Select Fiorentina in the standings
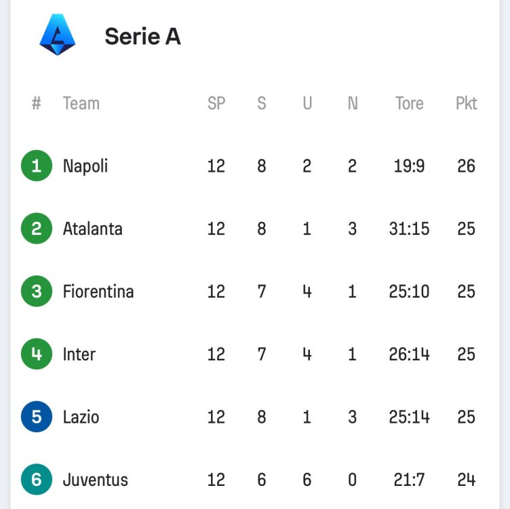510x509 pixels. (98, 291)
